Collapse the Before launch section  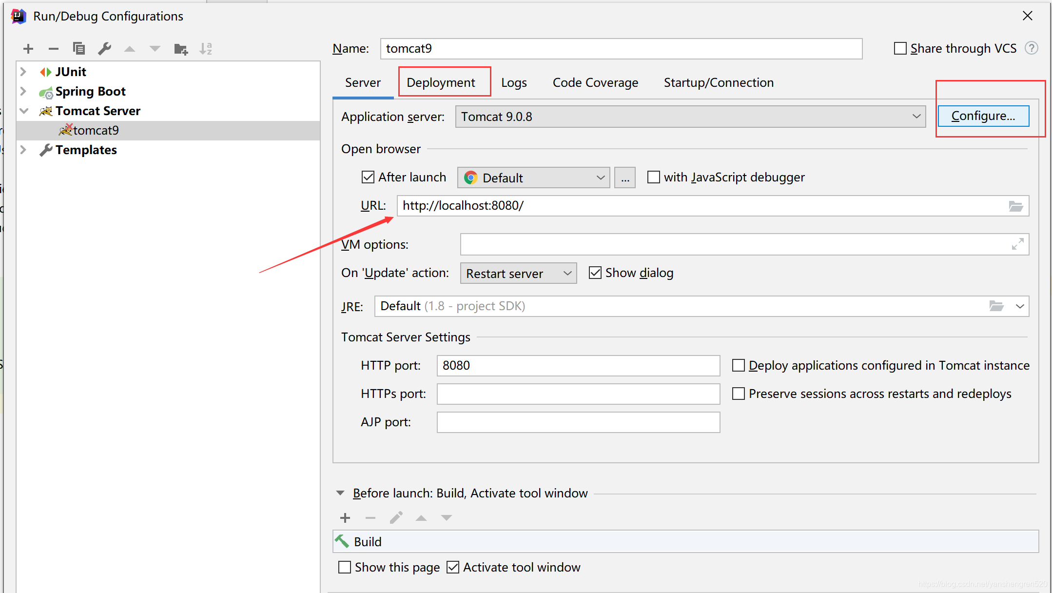point(340,493)
